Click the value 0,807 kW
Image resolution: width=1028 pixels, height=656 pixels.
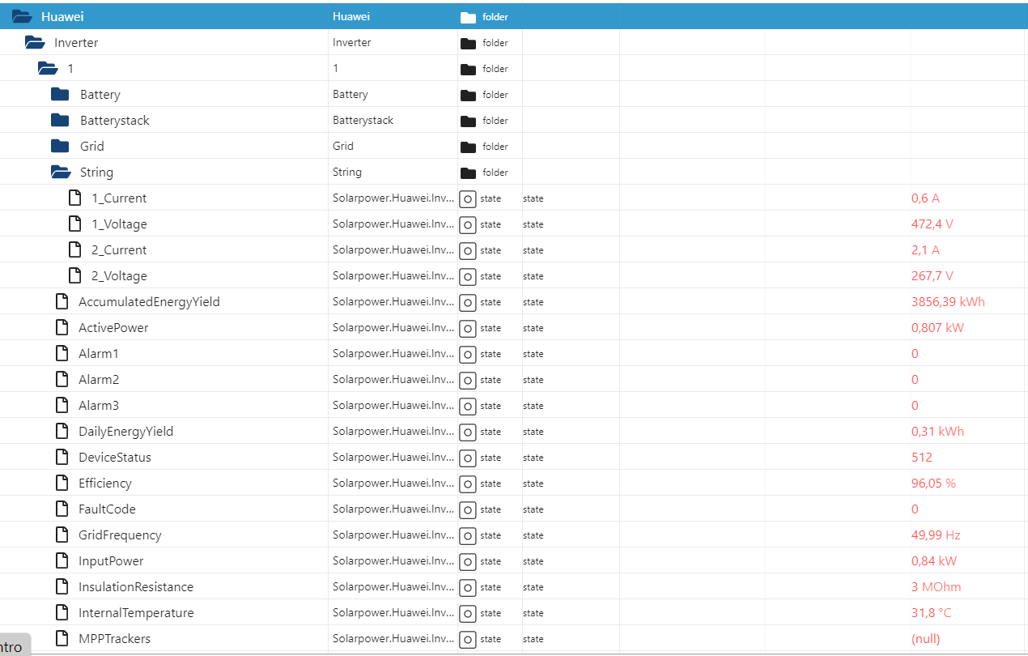(937, 327)
